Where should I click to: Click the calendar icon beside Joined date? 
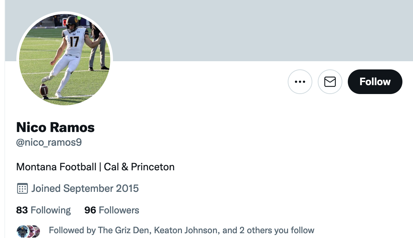(22, 188)
